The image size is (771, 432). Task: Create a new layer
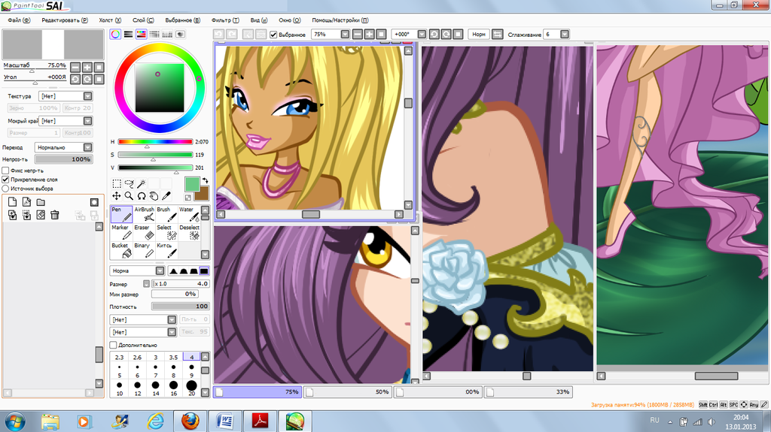[x=12, y=202]
